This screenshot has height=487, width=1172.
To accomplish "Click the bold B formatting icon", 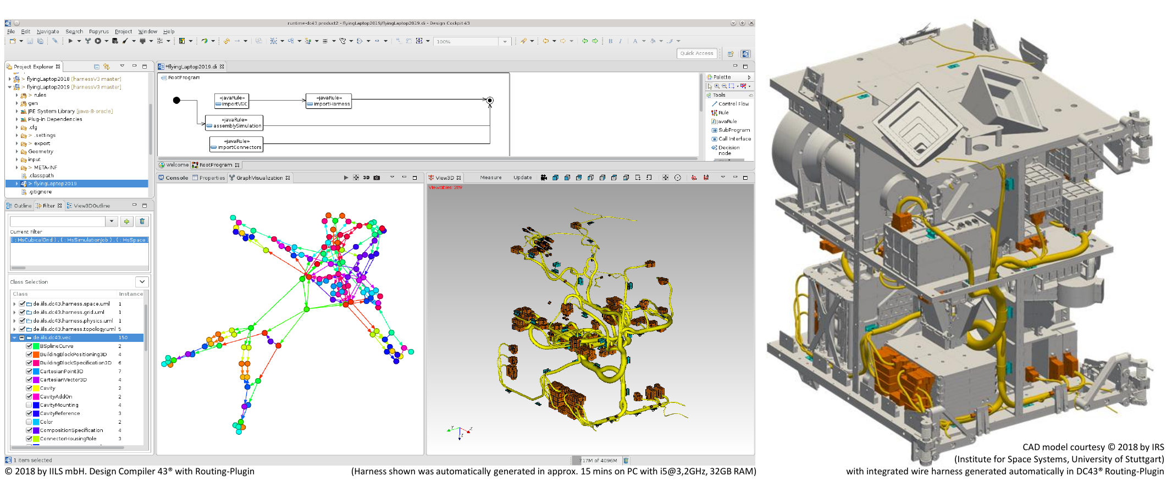I will [610, 41].
